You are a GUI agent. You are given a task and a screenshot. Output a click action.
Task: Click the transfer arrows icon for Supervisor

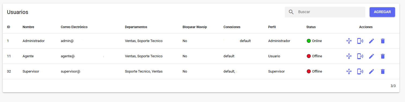349,71
